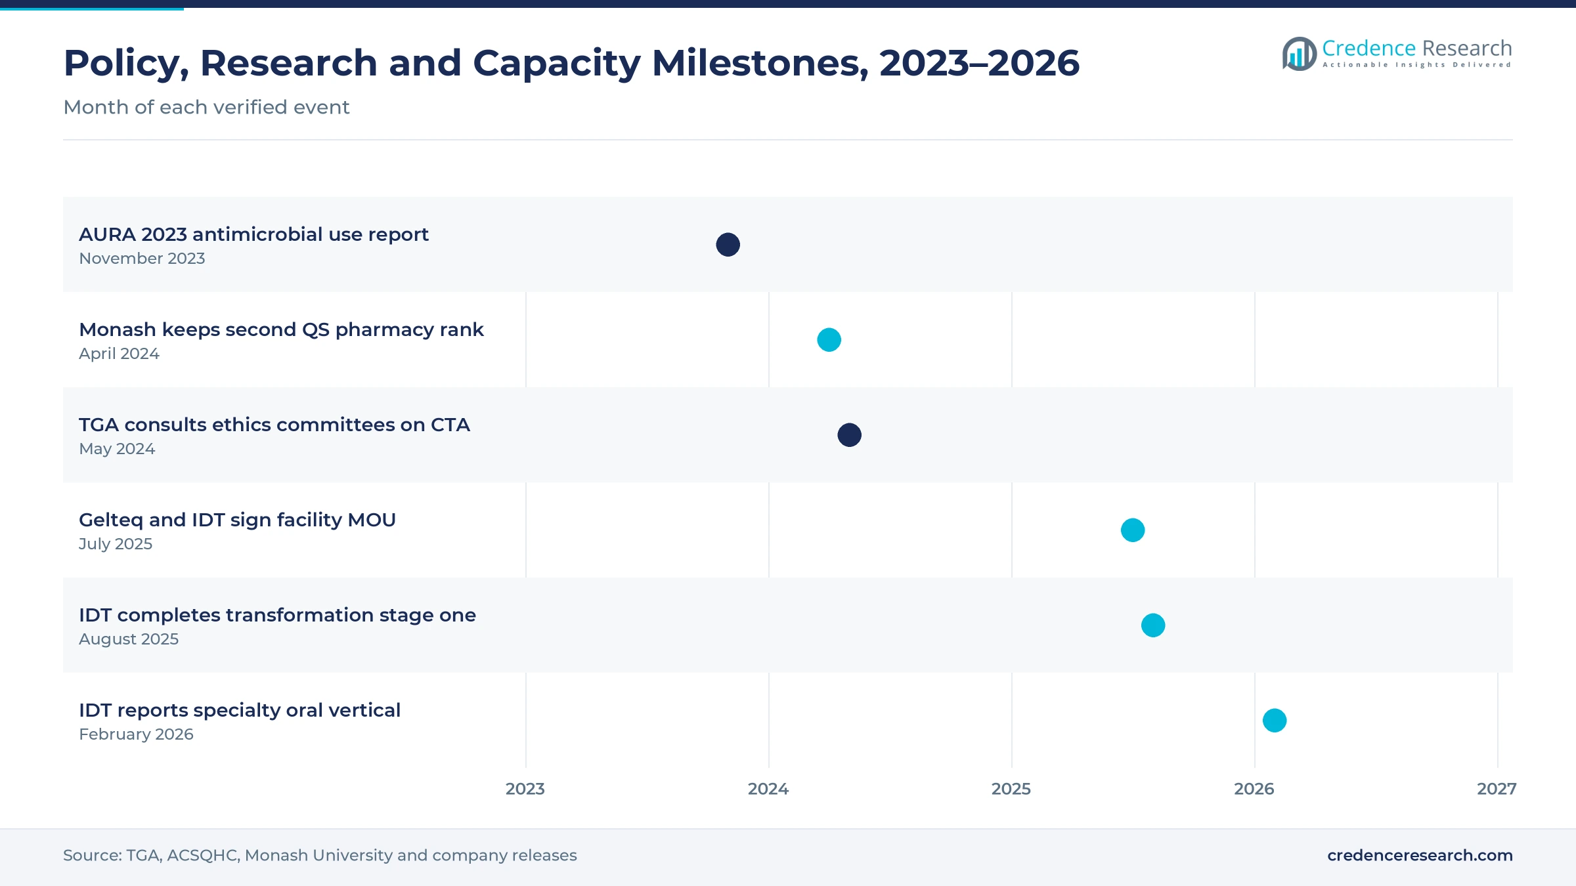Select the IDT August 2025 timeline dot
The image size is (1576, 886).
(1153, 625)
